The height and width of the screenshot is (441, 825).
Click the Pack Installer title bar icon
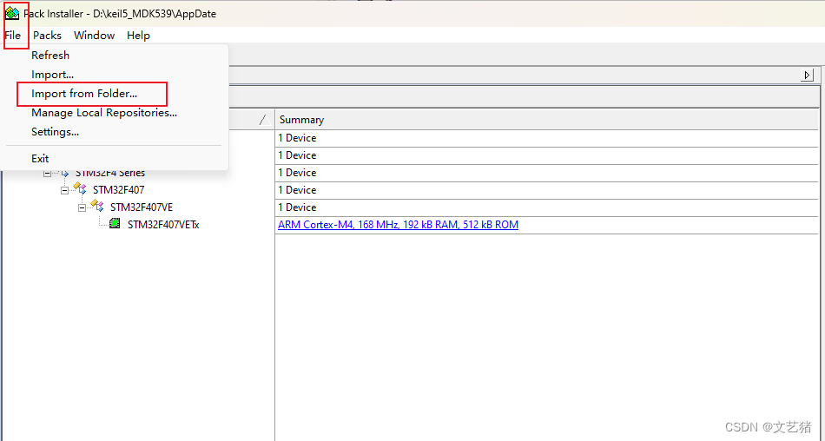point(11,14)
